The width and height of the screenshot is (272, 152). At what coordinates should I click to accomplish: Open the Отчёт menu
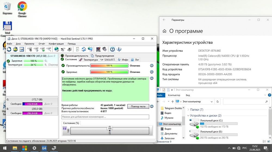click(x=42, y=44)
